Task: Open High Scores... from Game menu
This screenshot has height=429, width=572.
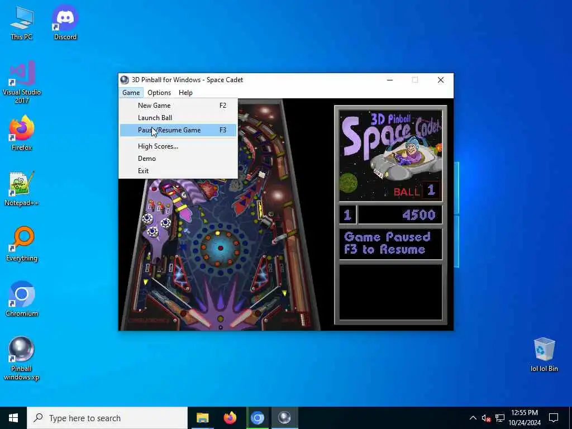Action: tap(178, 146)
